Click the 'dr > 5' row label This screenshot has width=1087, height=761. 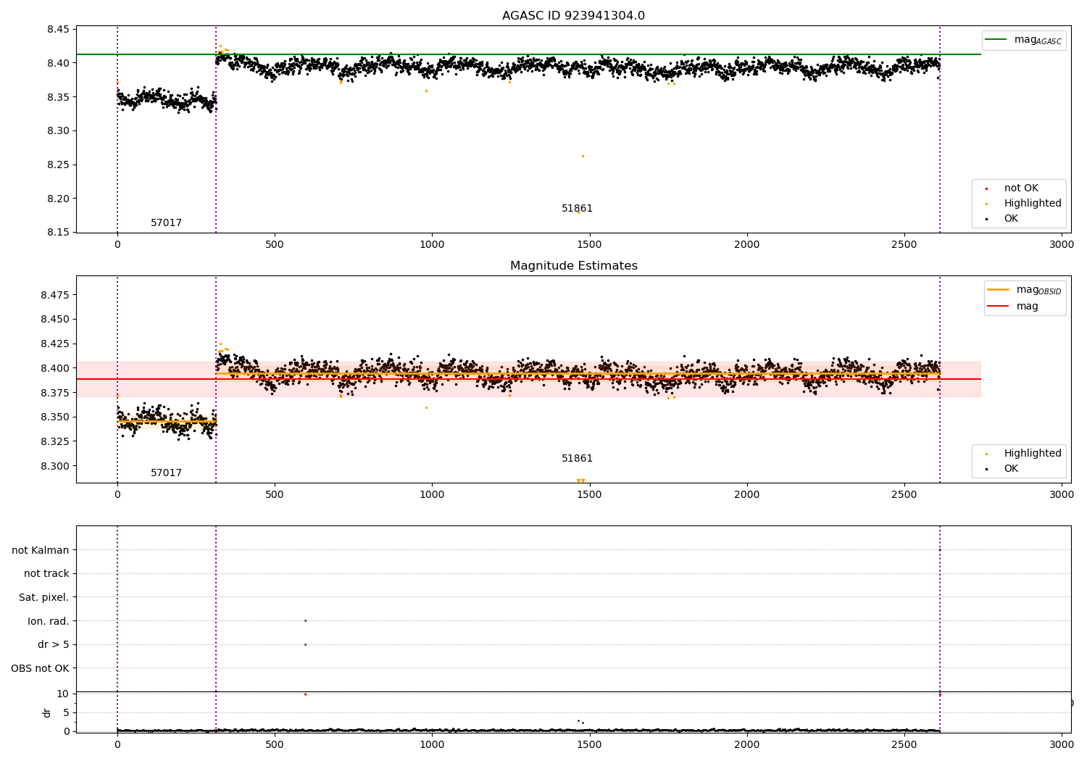pyautogui.click(x=54, y=645)
